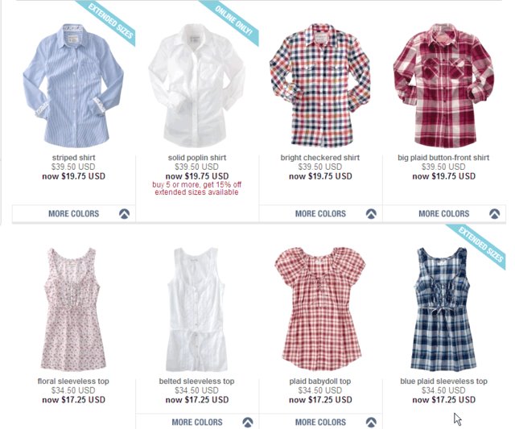
Task: Open the solid poplin shirt link
Action: (197, 158)
